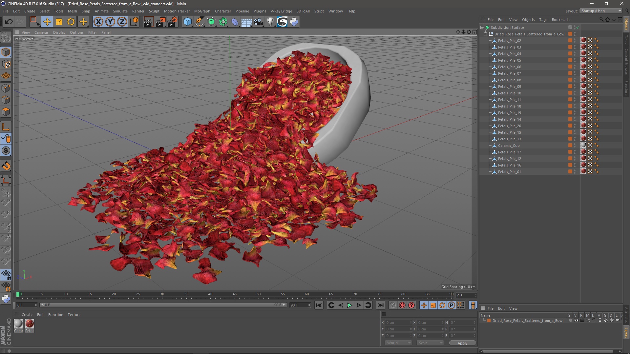
Task: Click the grey material tag on Ceramic_Cup
Action: point(583,145)
